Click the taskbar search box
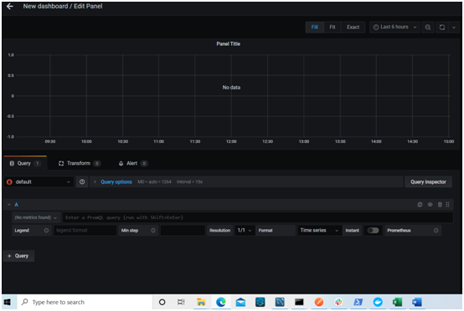Image resolution: width=464 pixels, height=311 pixels. 85,302
